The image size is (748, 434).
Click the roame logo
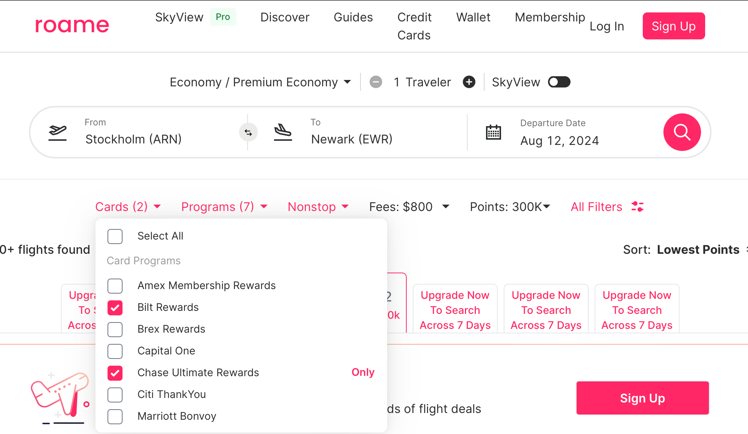coord(72,25)
